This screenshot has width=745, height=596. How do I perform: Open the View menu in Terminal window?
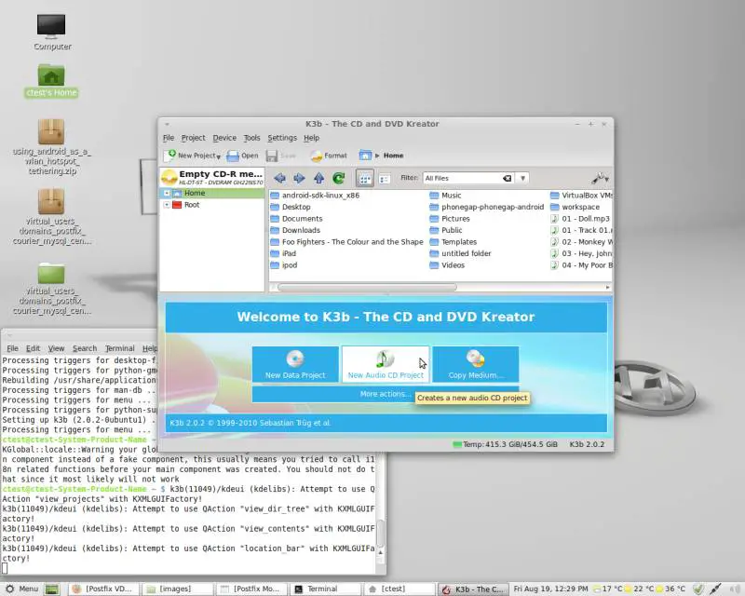coord(56,348)
